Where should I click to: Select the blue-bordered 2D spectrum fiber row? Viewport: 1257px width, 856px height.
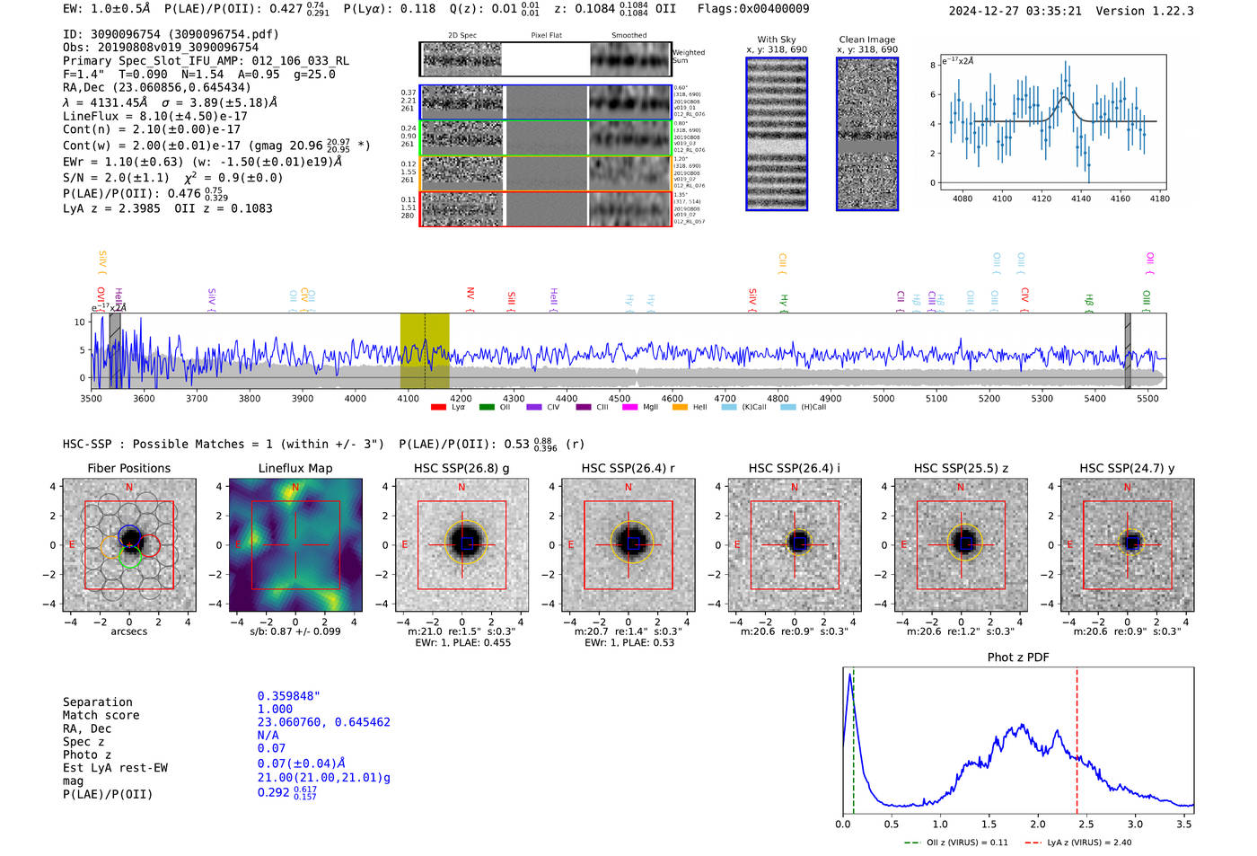[x=546, y=102]
